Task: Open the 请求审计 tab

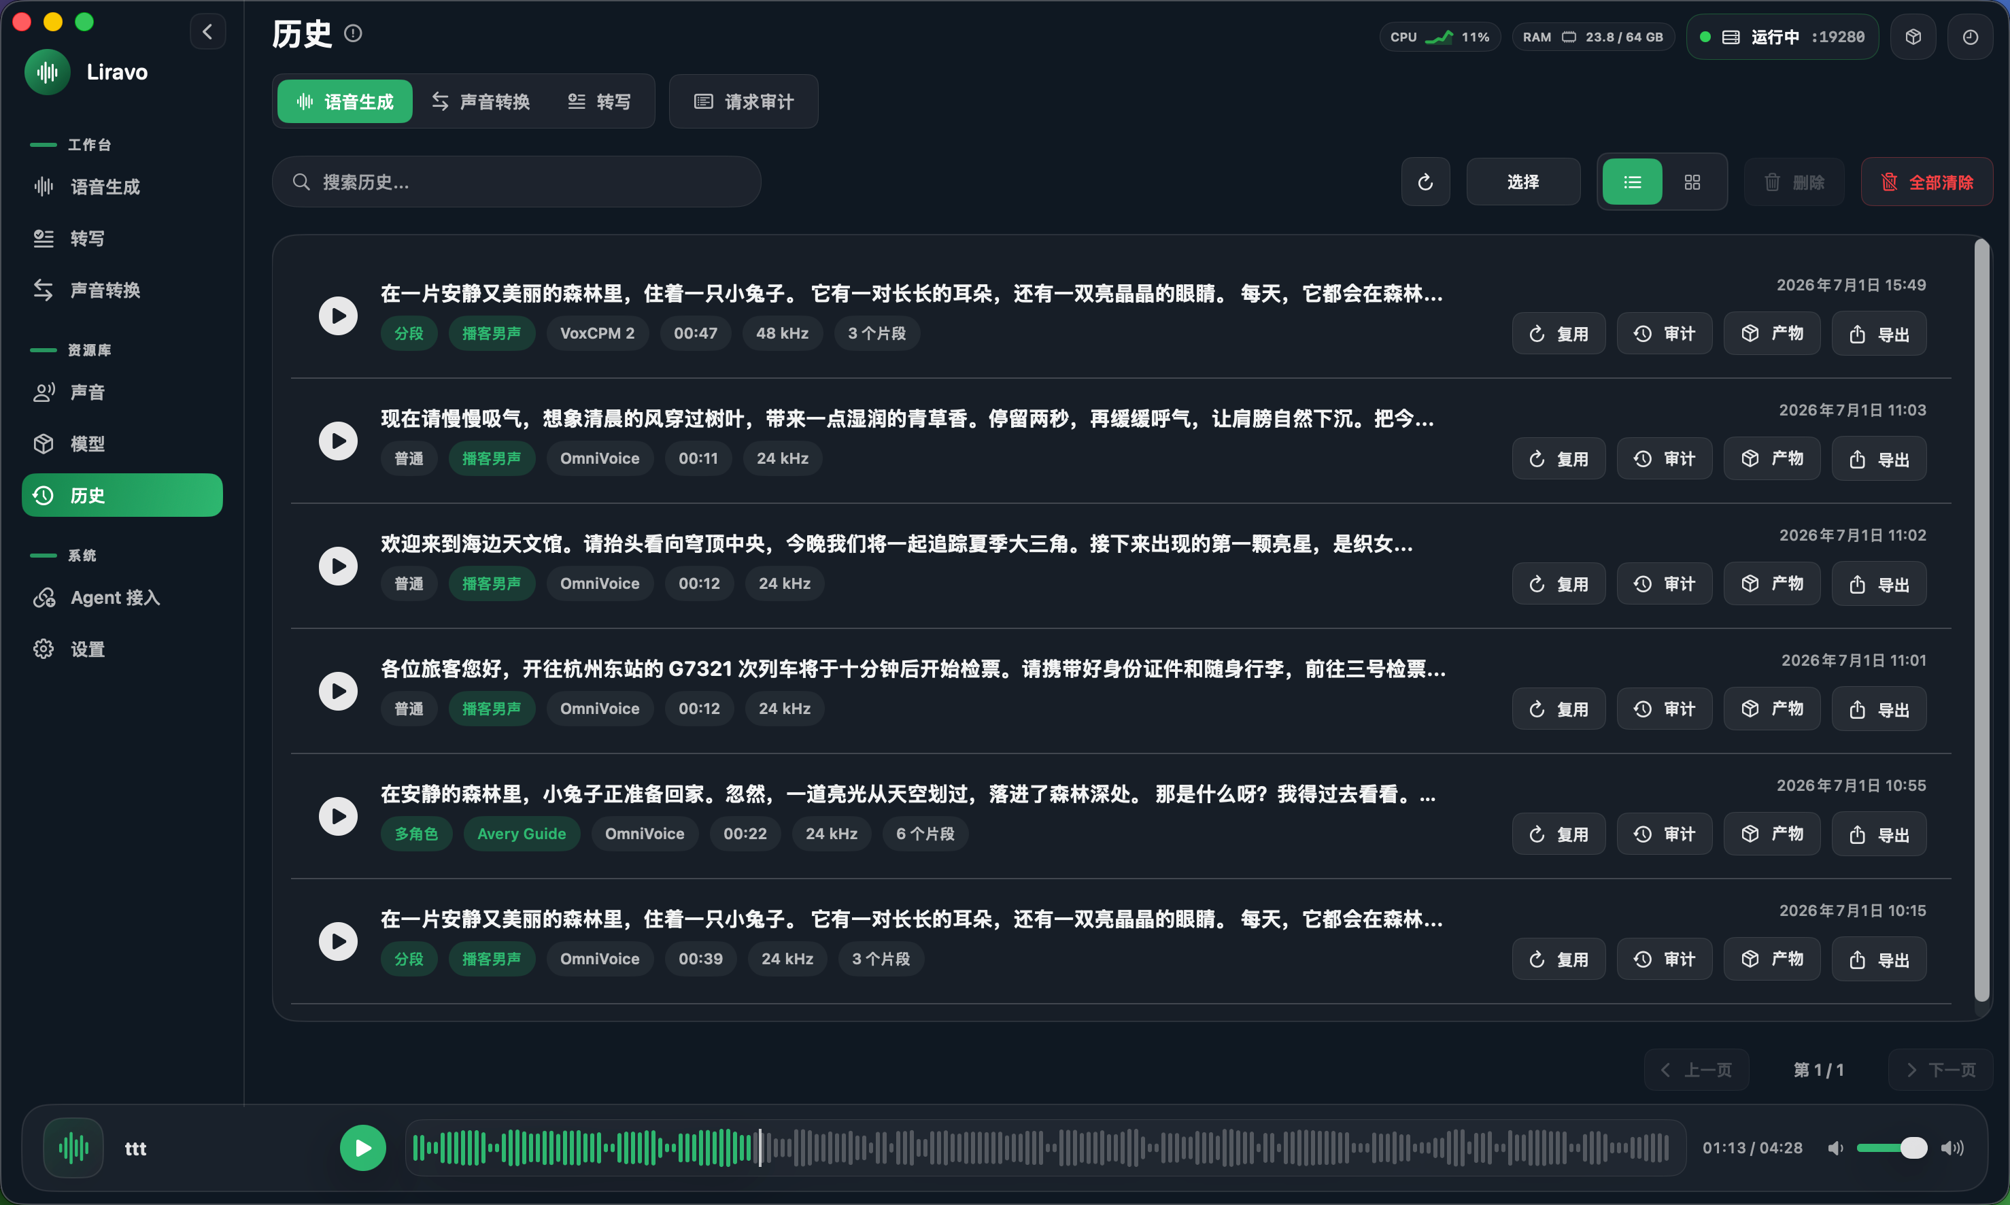Action: coord(744,101)
